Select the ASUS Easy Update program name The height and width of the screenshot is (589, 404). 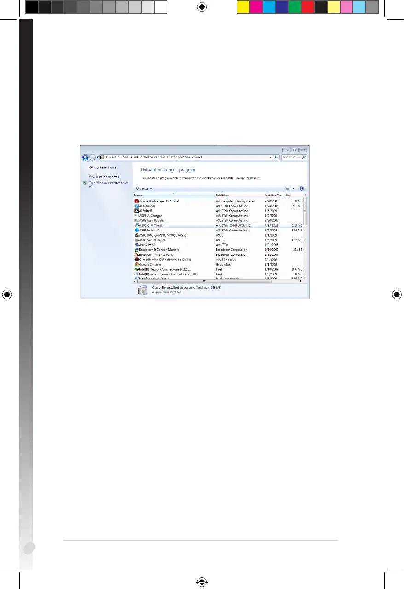pyautogui.click(x=151, y=220)
